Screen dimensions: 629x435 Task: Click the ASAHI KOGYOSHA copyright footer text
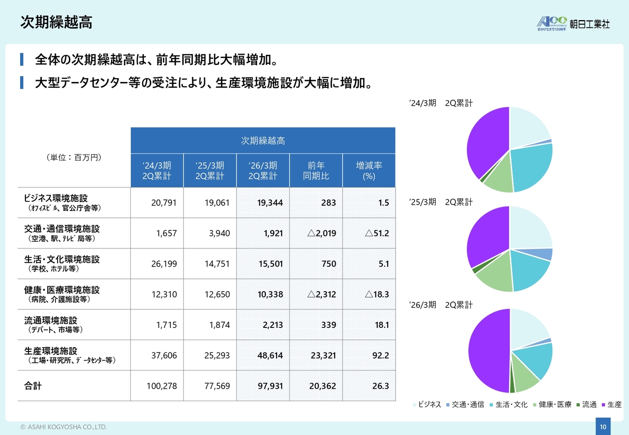(63, 427)
